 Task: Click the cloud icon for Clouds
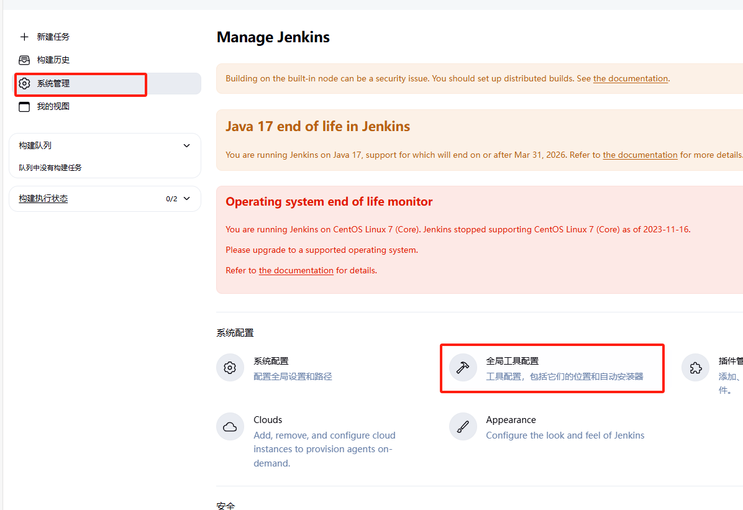click(230, 427)
